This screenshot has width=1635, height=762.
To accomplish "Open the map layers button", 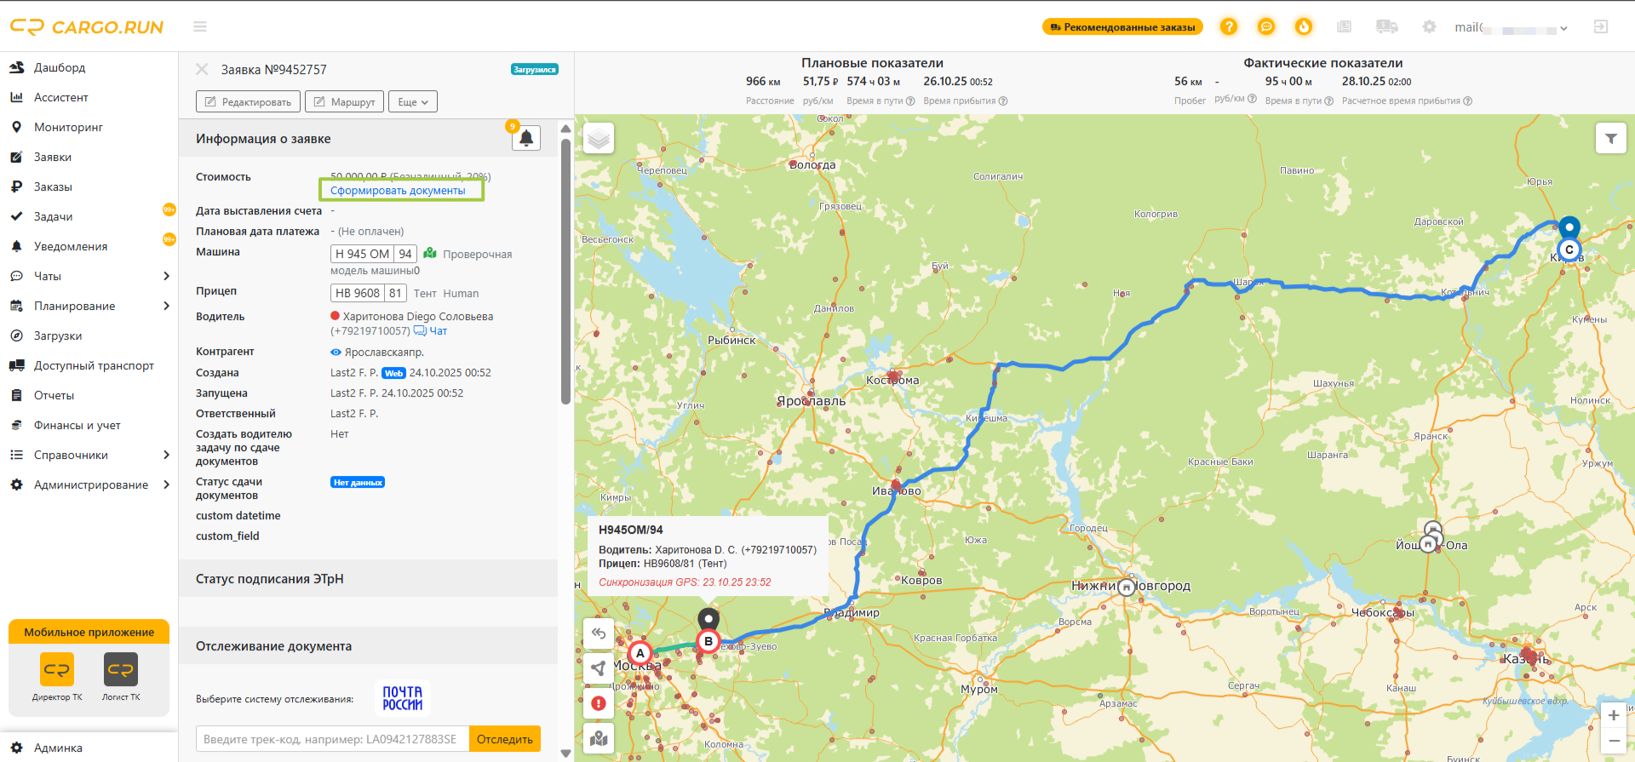I will pyautogui.click(x=599, y=138).
